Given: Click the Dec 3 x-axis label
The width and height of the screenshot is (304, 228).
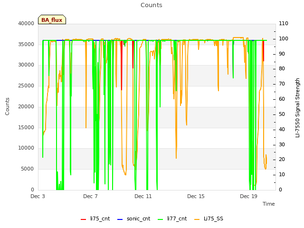Looking at the screenshot, I should pos(38,196).
